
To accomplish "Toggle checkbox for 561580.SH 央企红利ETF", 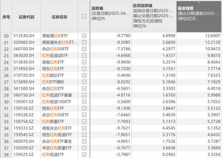I will pyautogui.click(x=84, y=89).
